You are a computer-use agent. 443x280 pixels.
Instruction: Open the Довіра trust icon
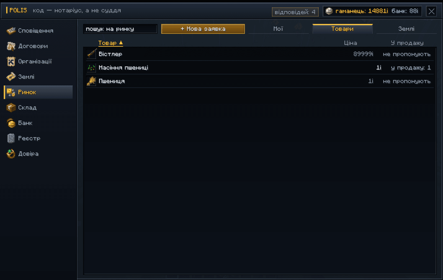pos(11,154)
